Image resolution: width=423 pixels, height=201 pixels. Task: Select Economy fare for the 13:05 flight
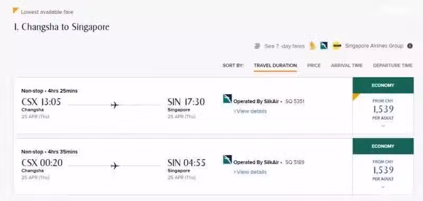(x=383, y=85)
